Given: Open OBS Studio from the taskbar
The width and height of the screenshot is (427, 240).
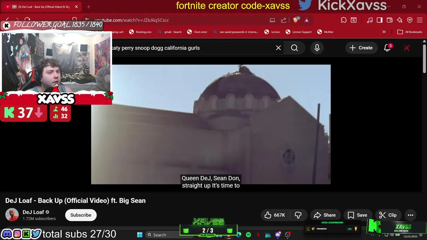Looking at the screenshot, I should coord(288,235).
